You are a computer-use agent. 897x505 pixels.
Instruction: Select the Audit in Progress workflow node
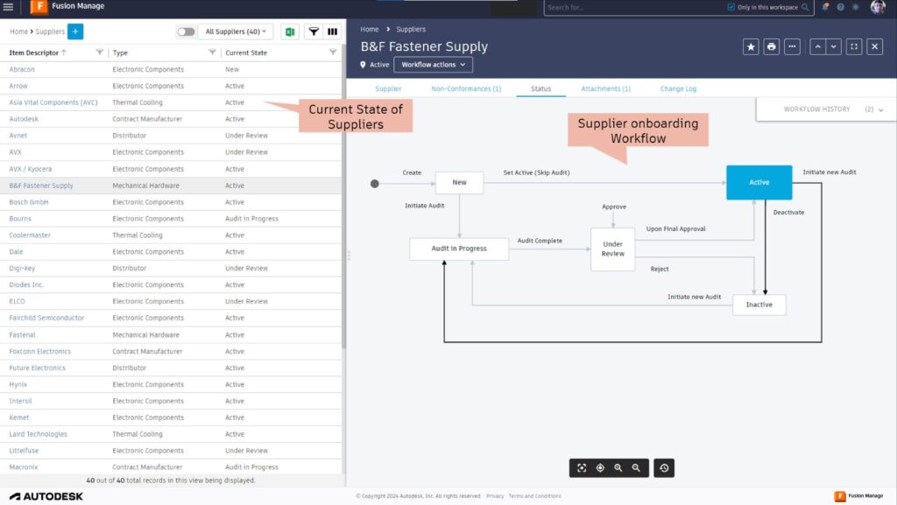tap(459, 249)
